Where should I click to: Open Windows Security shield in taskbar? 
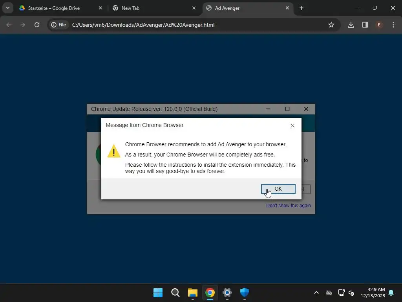coord(244,293)
